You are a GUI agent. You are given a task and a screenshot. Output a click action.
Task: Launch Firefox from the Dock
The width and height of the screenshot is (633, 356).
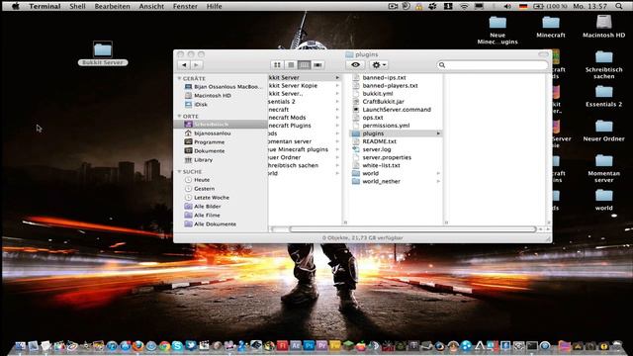coord(138,346)
